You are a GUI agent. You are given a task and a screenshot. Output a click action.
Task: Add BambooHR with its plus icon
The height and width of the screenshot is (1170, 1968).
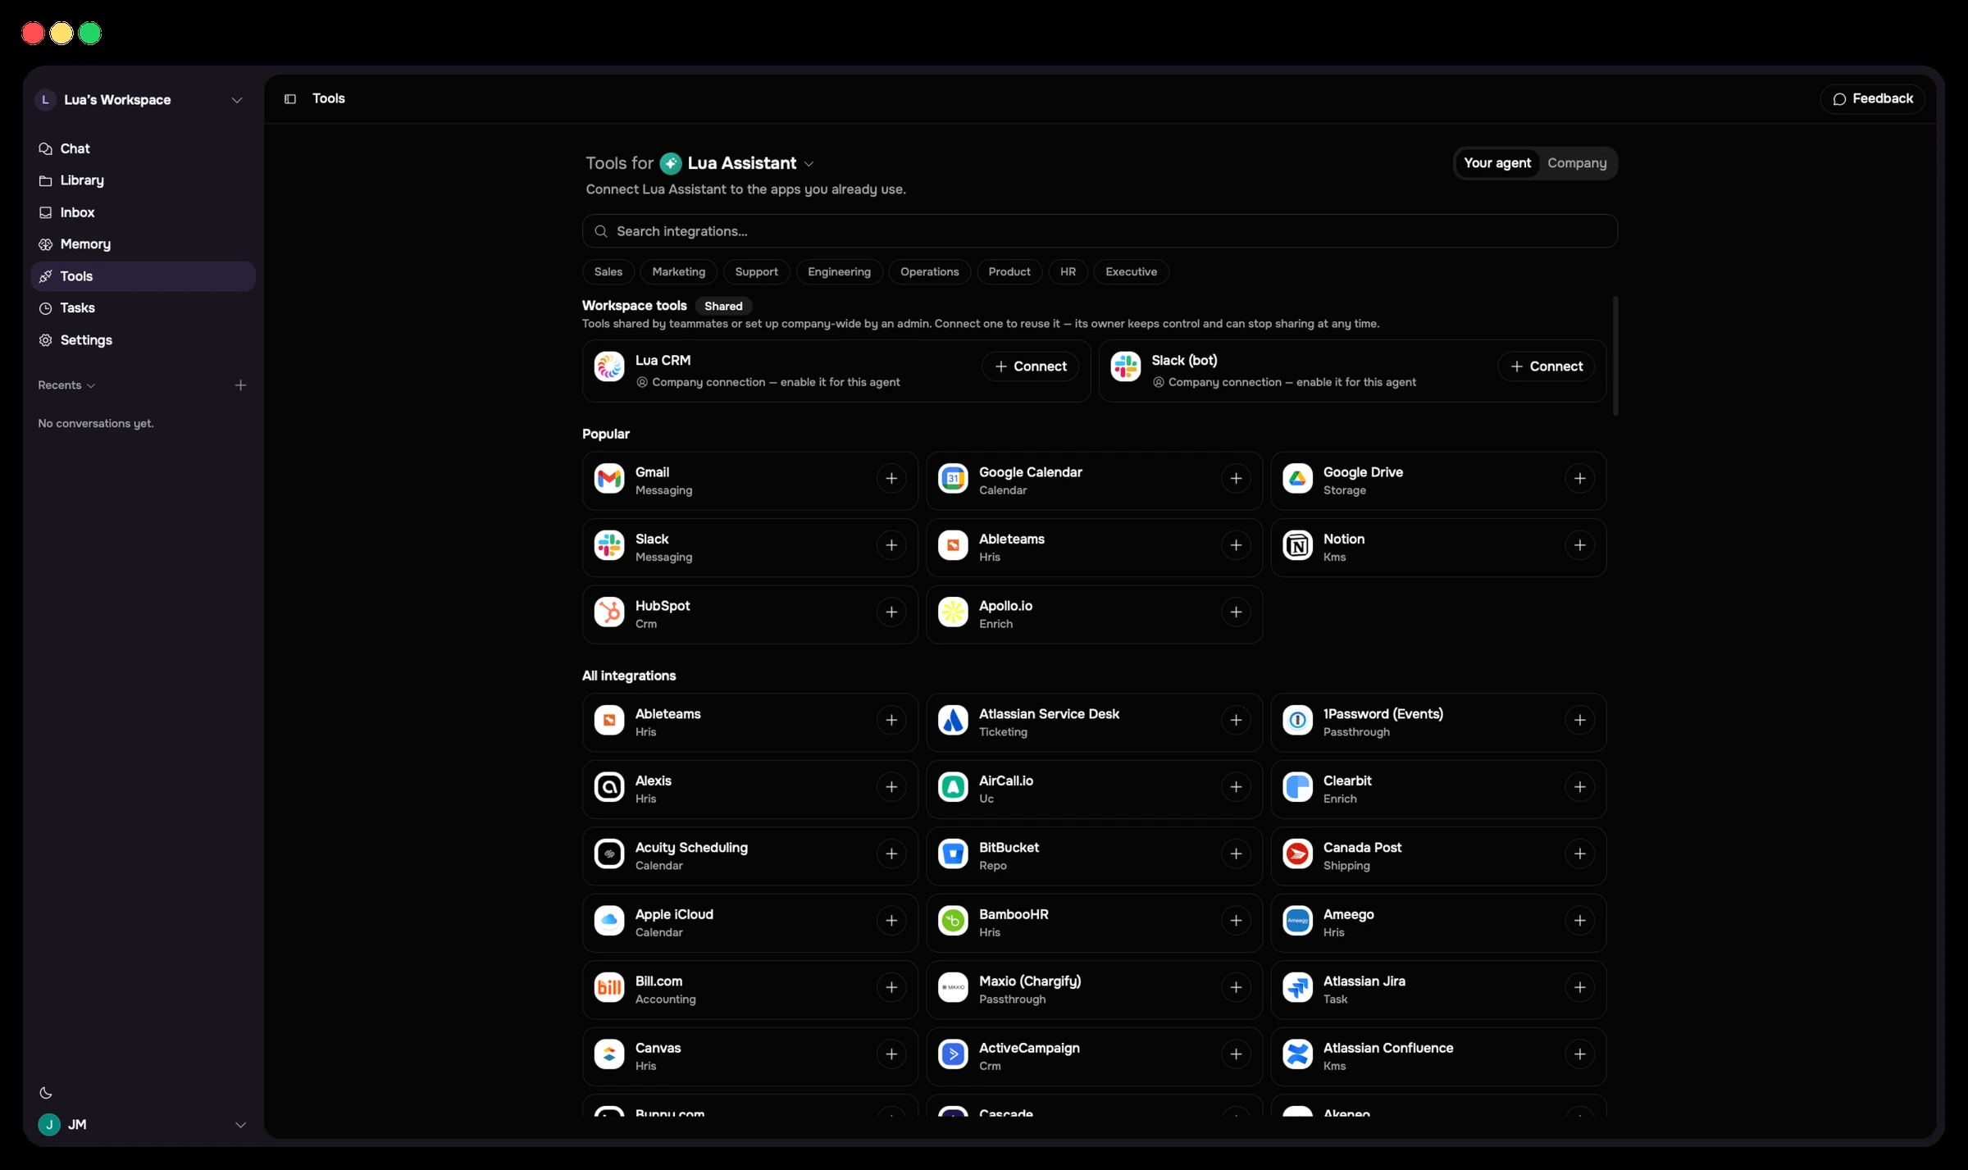point(1236,921)
